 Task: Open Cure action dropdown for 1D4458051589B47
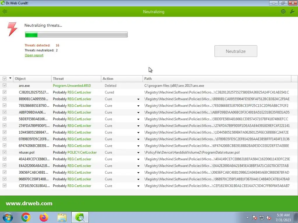(x=138, y=132)
